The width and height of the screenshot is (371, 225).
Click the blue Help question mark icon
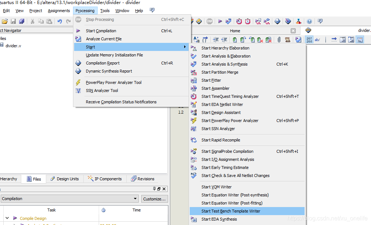tap(309, 21)
